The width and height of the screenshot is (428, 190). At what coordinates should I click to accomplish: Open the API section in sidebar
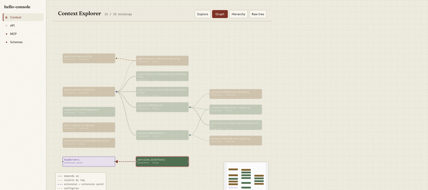[x=23, y=25]
